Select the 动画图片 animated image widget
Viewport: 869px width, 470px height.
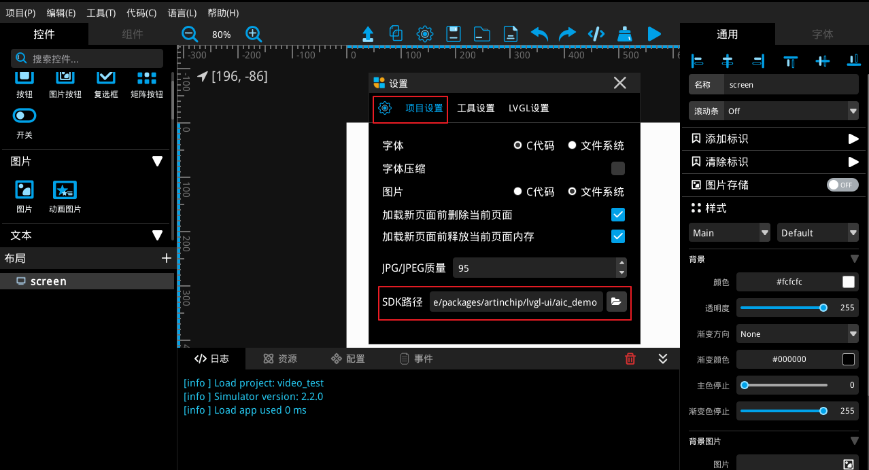coord(65,197)
